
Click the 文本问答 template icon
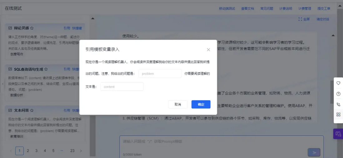click(x=10, y=110)
